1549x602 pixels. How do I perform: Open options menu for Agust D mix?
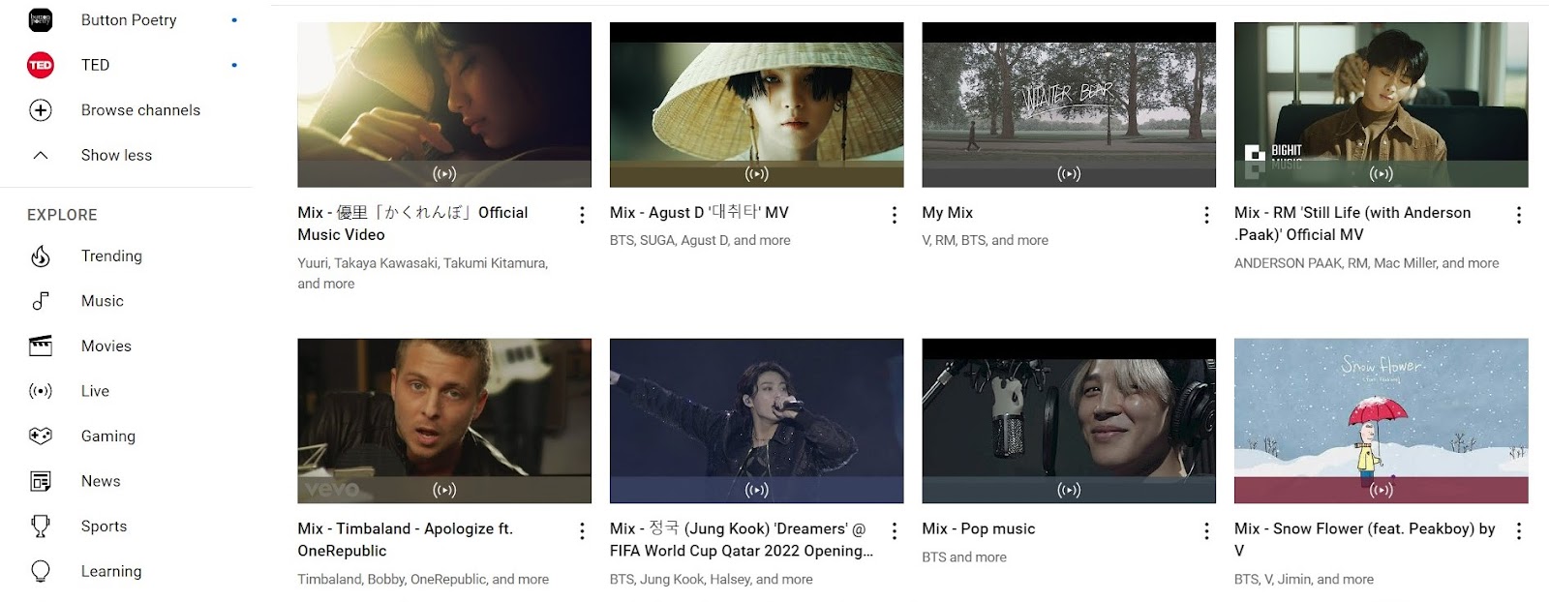(895, 215)
